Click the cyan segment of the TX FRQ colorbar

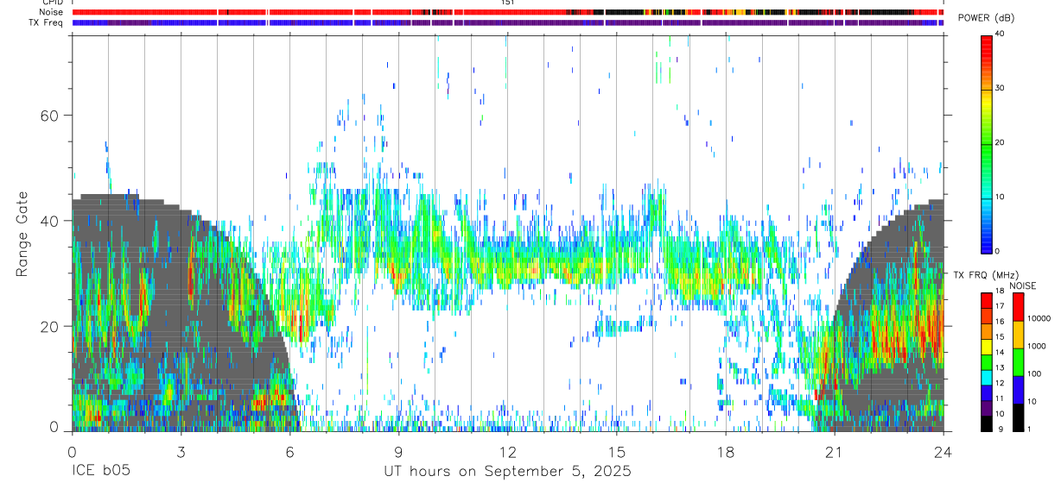(x=986, y=378)
